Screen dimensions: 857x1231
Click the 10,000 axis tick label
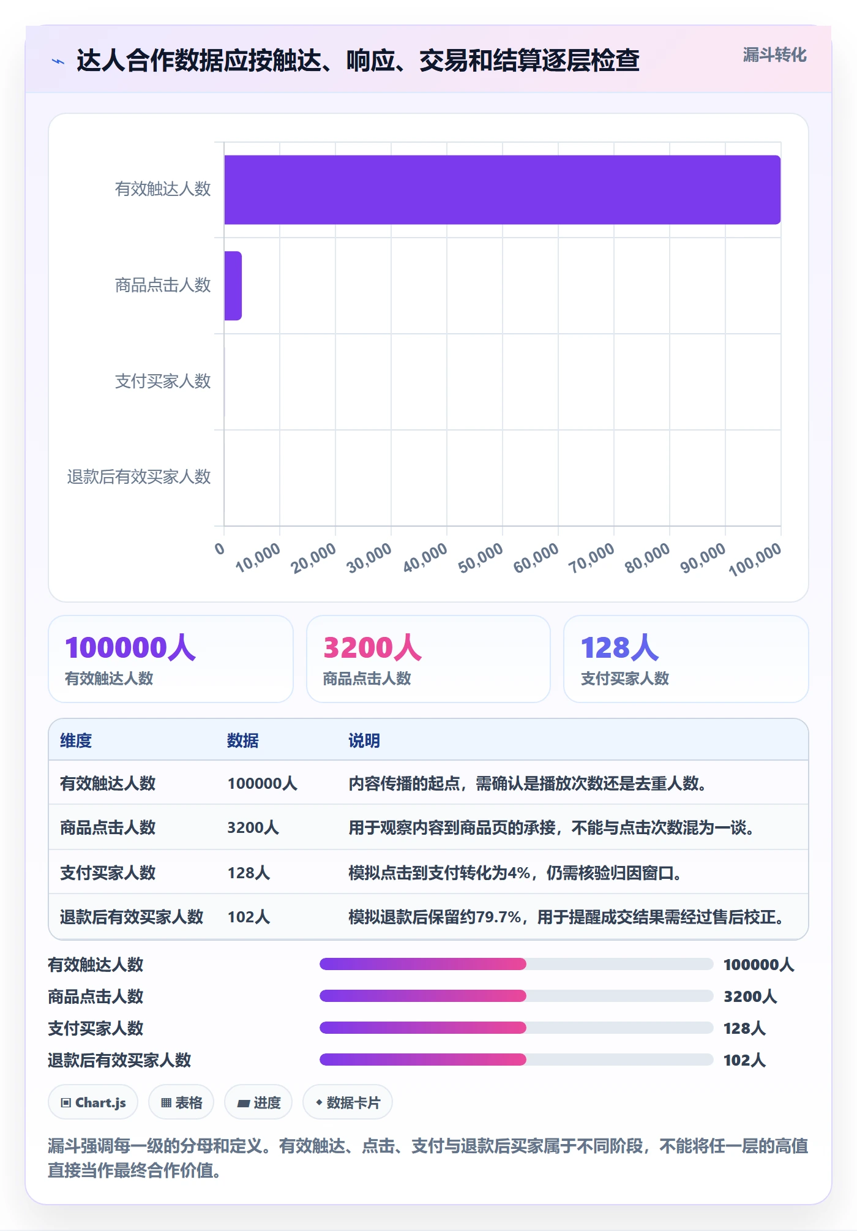click(258, 557)
